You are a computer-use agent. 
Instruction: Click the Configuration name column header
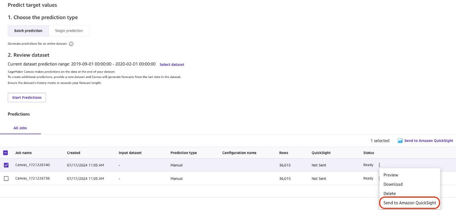coord(239,153)
